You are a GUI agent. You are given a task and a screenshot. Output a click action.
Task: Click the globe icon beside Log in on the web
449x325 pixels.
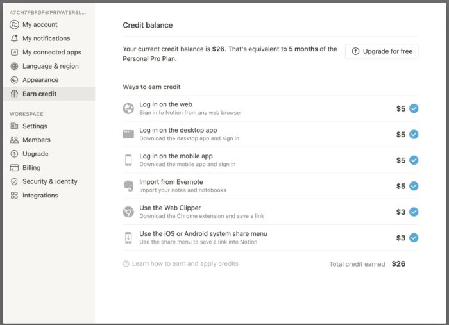[128, 108]
